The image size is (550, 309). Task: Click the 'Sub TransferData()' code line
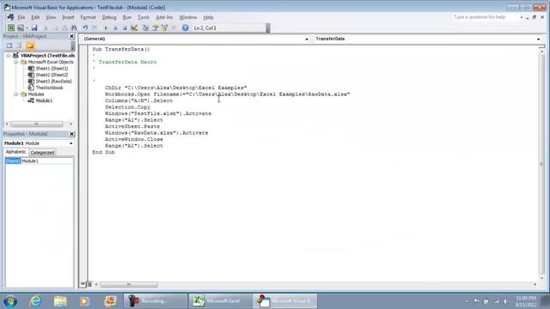click(121, 49)
